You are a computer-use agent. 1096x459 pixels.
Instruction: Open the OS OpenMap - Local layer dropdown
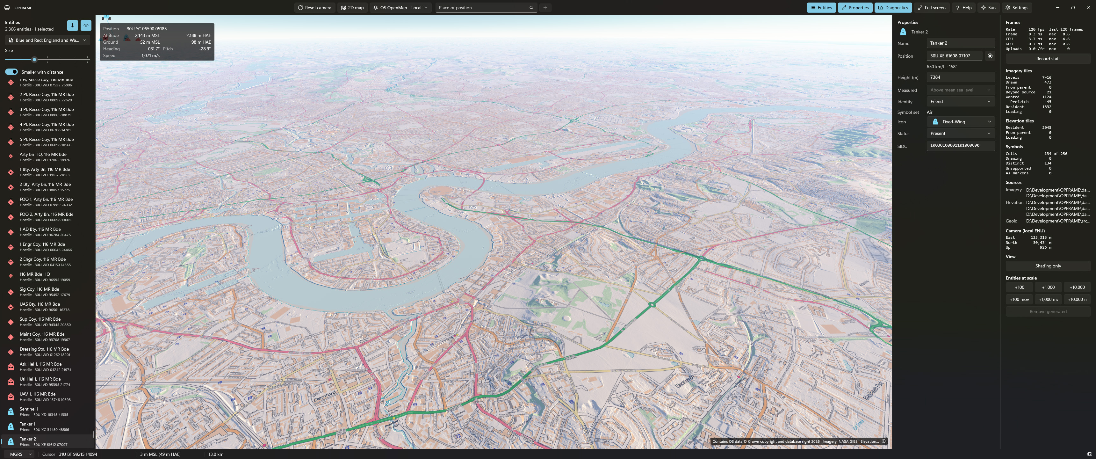coord(400,8)
